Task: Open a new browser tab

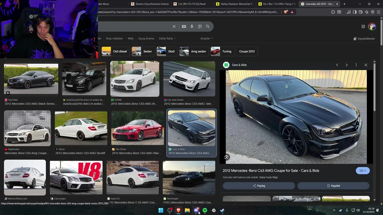Action: tap(344, 4)
